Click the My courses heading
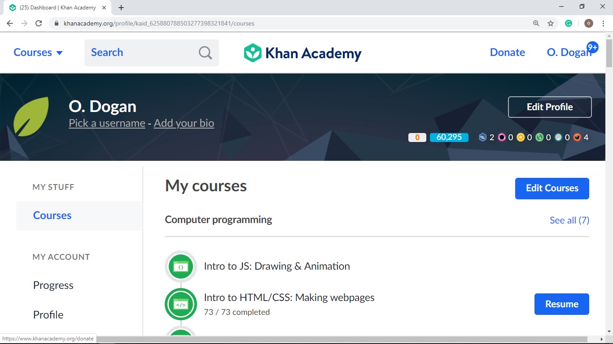Image resolution: width=613 pixels, height=344 pixels. coord(206,186)
